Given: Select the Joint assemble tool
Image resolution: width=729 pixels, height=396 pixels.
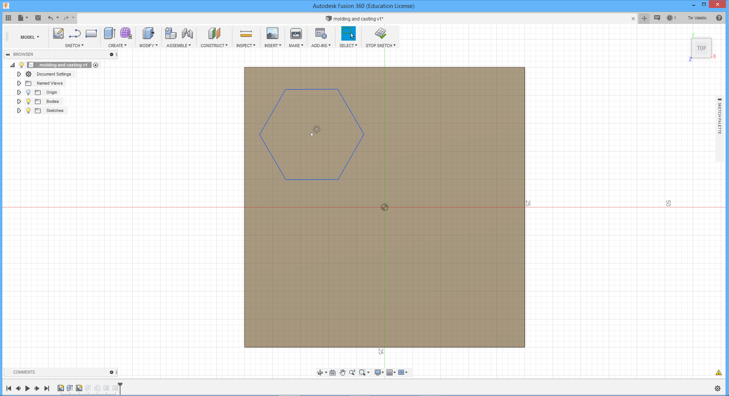Looking at the screenshot, I should click(187, 33).
